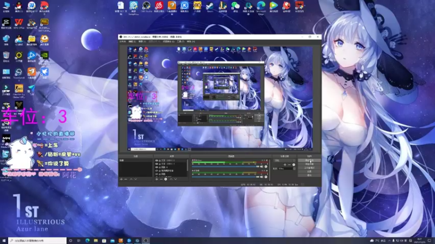Move the scene up with the Scenes up arrow
This screenshot has width=435, height=244.
(131, 179)
